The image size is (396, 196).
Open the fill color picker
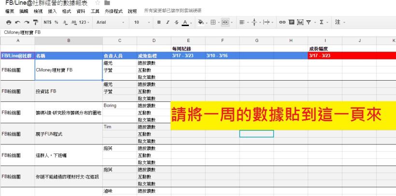(202, 22)
